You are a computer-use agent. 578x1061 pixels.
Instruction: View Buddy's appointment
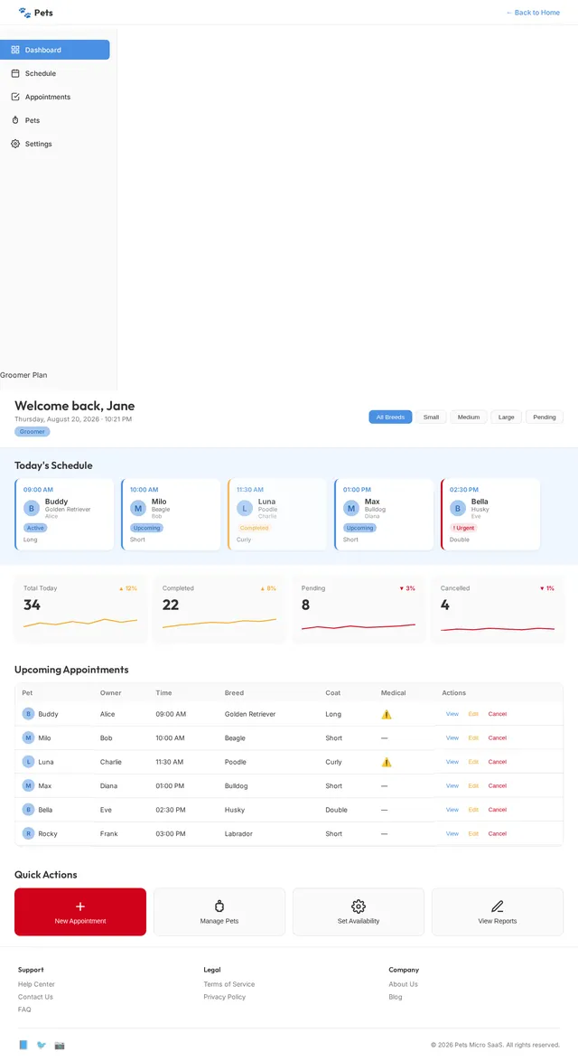pos(452,714)
